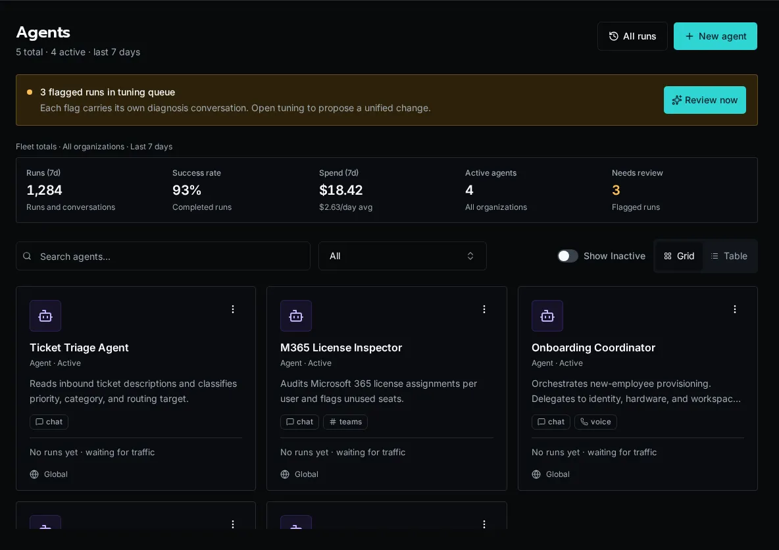Switch to Grid view
Viewport: 779px width, 550px height.
[679, 256]
